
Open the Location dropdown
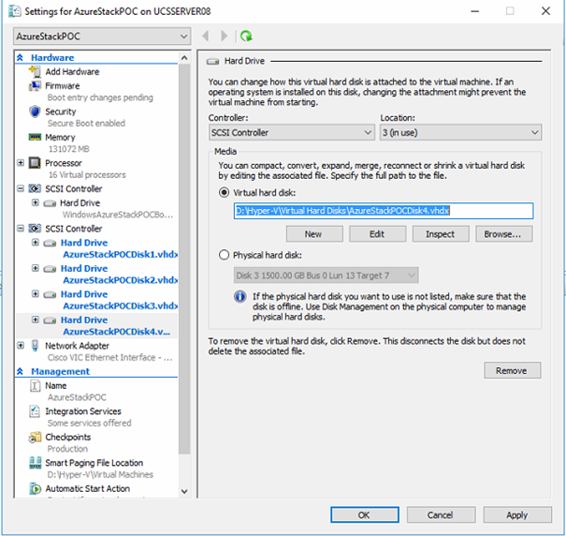click(459, 133)
